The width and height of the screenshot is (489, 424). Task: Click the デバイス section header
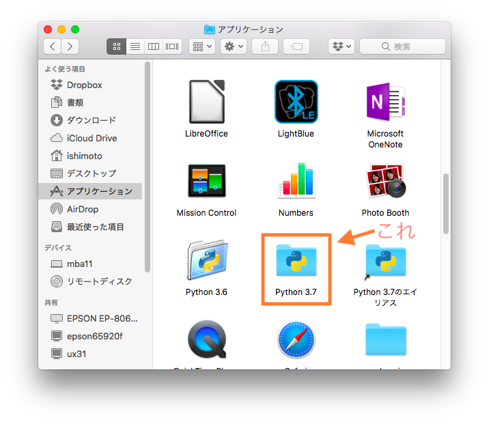58,248
